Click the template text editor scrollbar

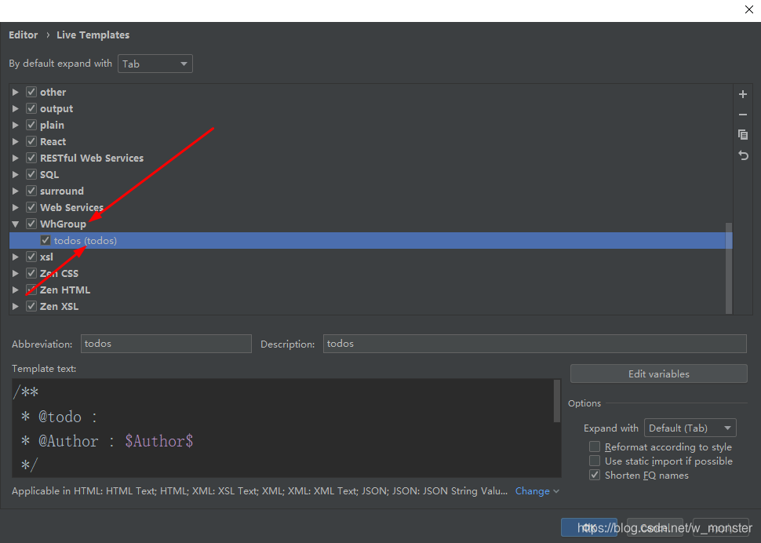(557, 401)
